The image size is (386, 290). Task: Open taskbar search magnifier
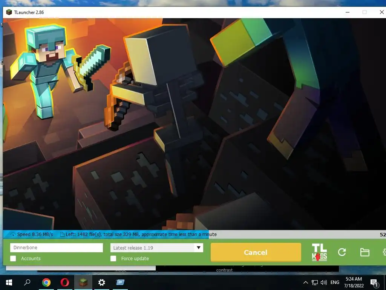pyautogui.click(x=27, y=282)
